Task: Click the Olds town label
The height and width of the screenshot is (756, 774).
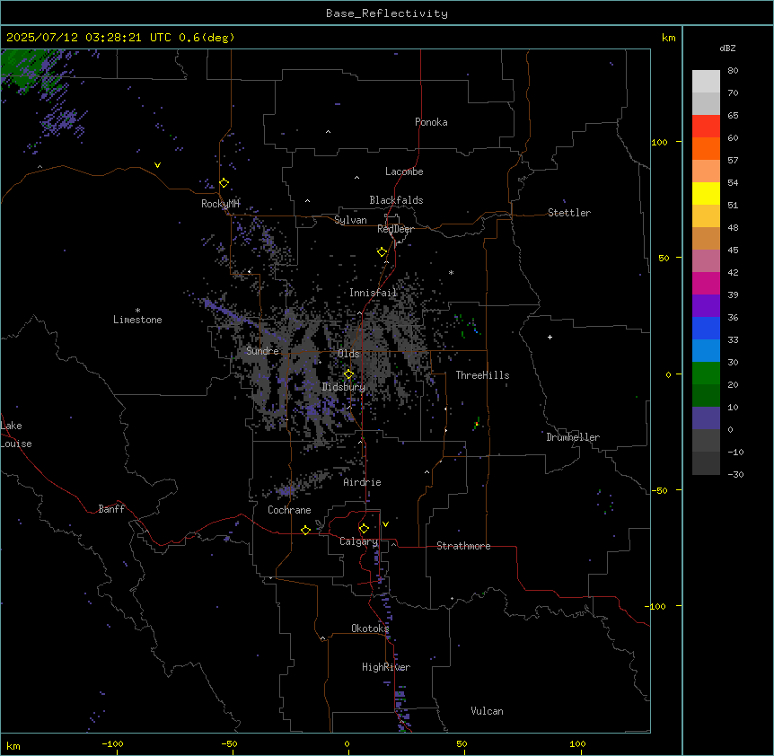Action: tap(348, 354)
